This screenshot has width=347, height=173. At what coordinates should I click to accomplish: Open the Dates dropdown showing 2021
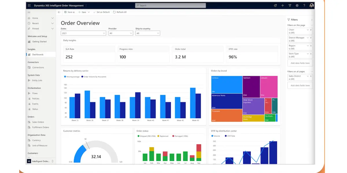pos(83,33)
